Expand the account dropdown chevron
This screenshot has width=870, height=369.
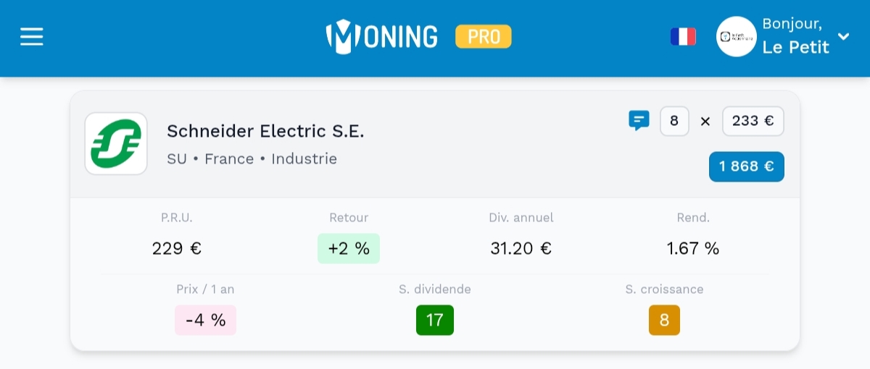point(843,36)
